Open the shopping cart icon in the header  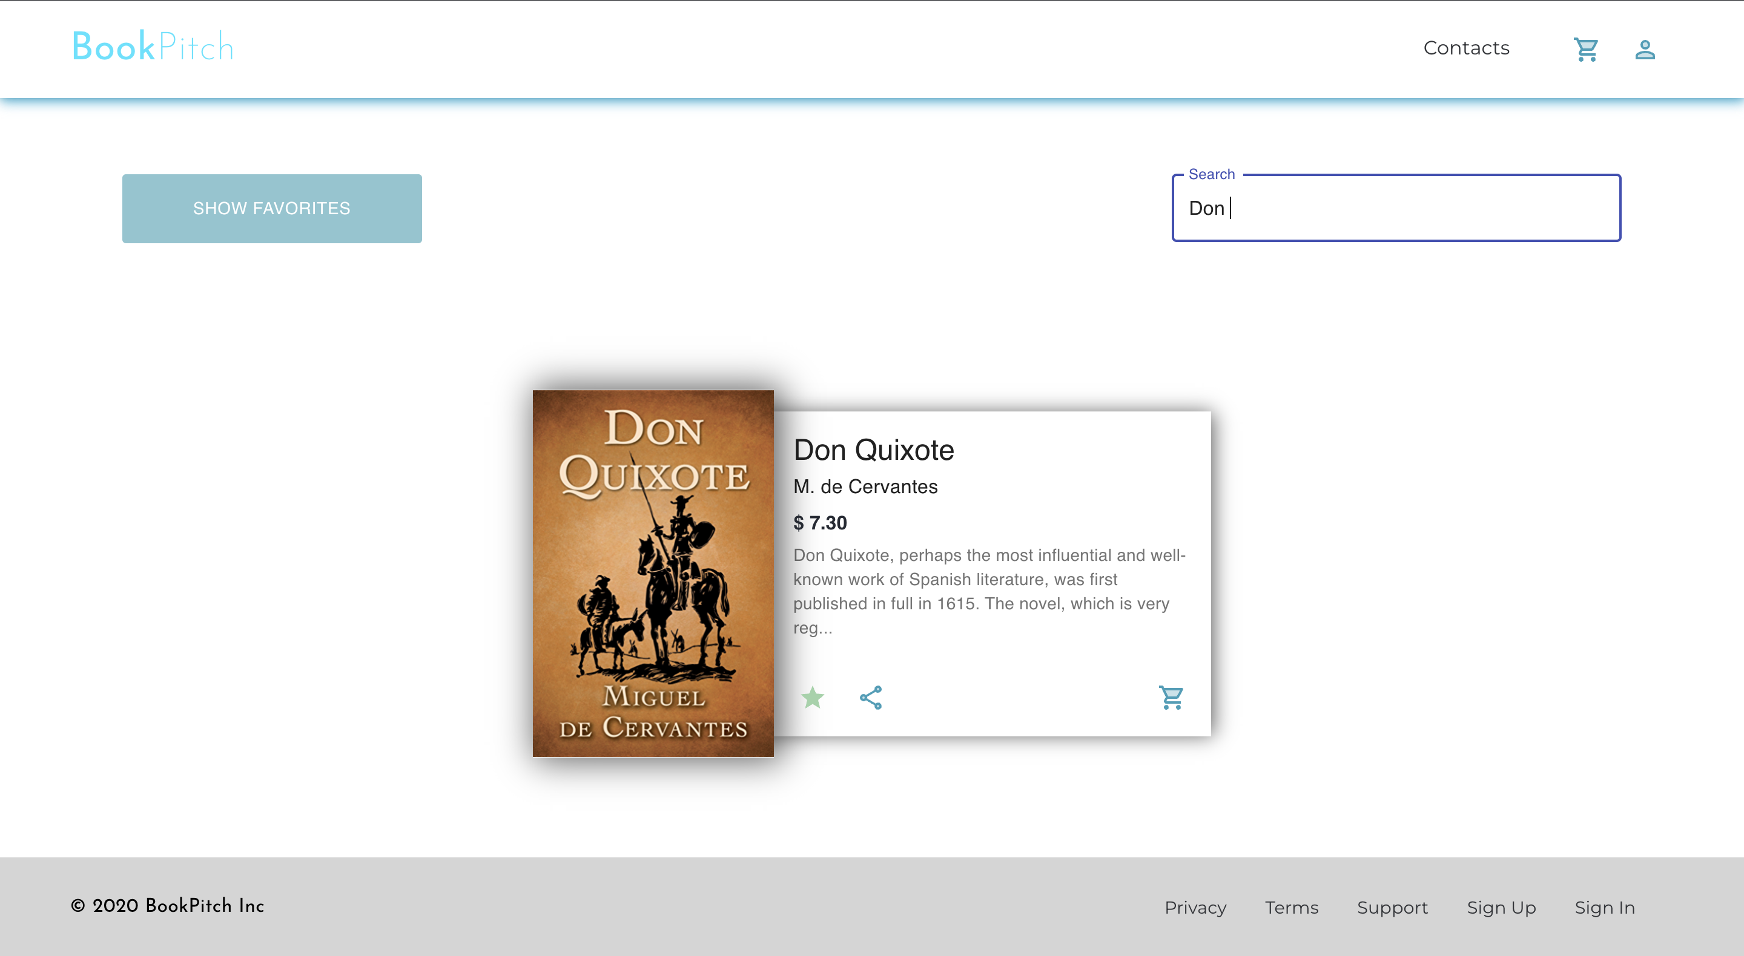pos(1587,49)
